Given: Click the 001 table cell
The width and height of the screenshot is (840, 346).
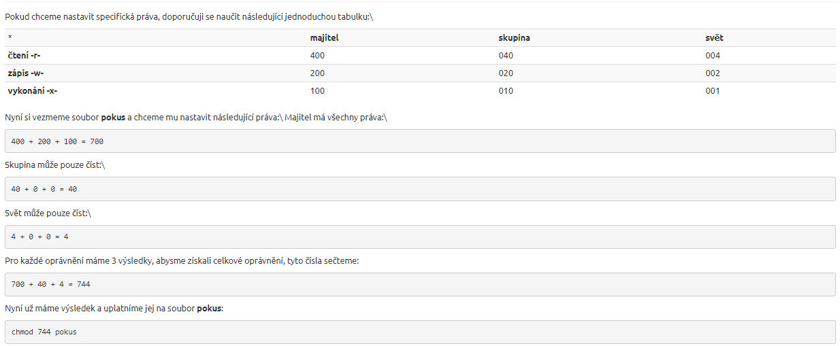Looking at the screenshot, I should [713, 91].
